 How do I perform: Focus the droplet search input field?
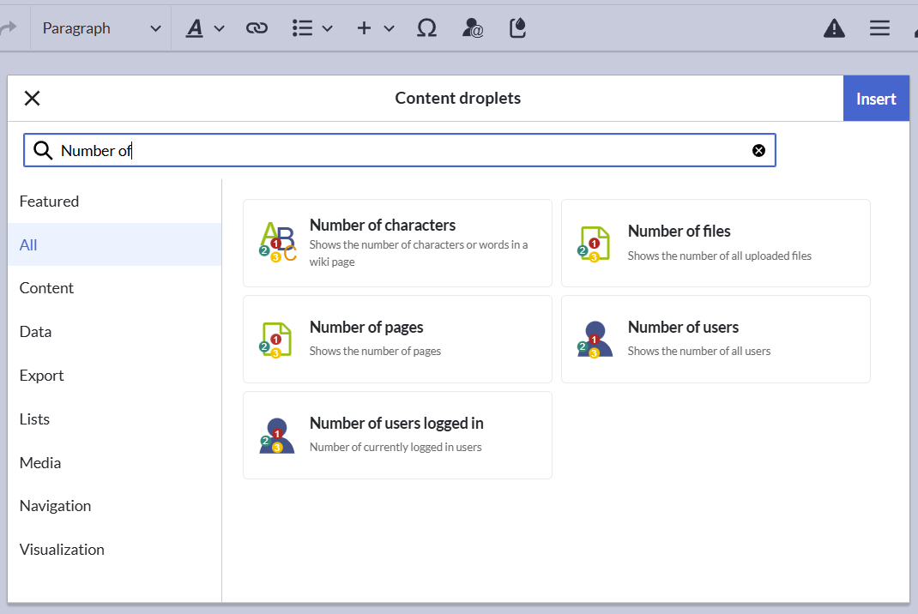400,150
